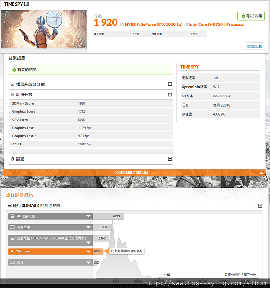Image resolution: width=270 pixels, height=288 pixels.
Task: Click the green info icon in the wide valid result banner
Action: coord(14,70)
